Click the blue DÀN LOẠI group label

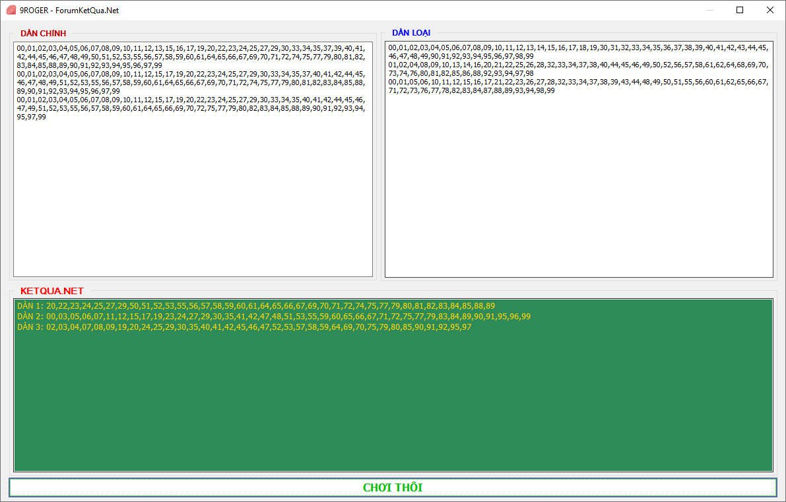pos(410,32)
